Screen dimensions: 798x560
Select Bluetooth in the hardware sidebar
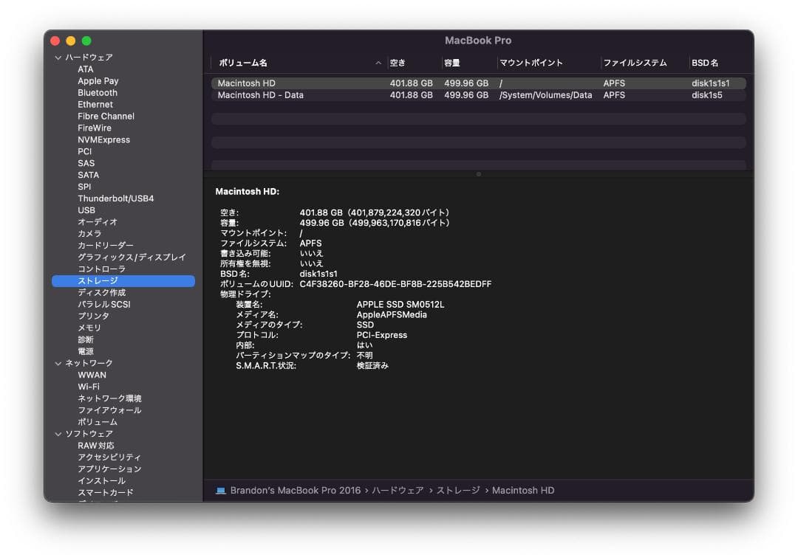(98, 92)
